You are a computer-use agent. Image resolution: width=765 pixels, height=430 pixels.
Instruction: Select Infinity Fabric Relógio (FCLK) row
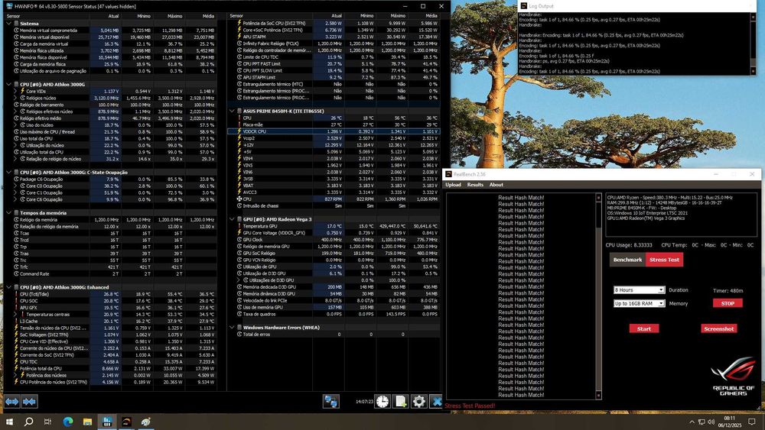pyautogui.click(x=334, y=44)
